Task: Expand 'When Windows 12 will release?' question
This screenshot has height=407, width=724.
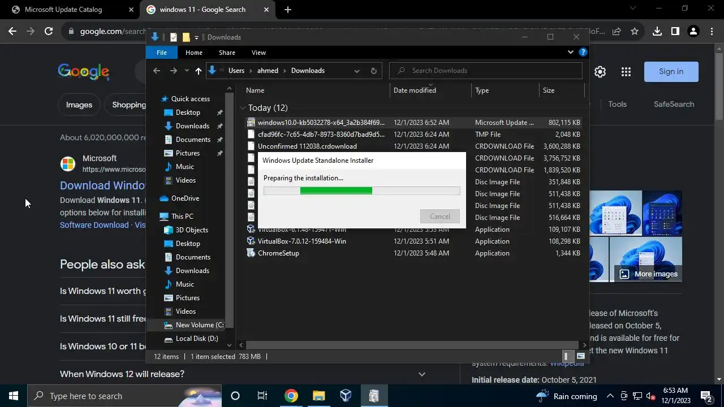Action: pyautogui.click(x=421, y=374)
